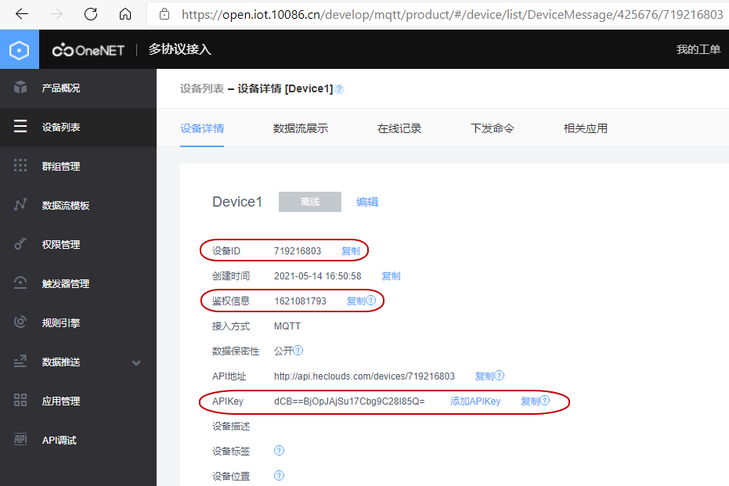Refresh the page with the browser reload icon
Screen dimensions: 729x486
pos(89,13)
